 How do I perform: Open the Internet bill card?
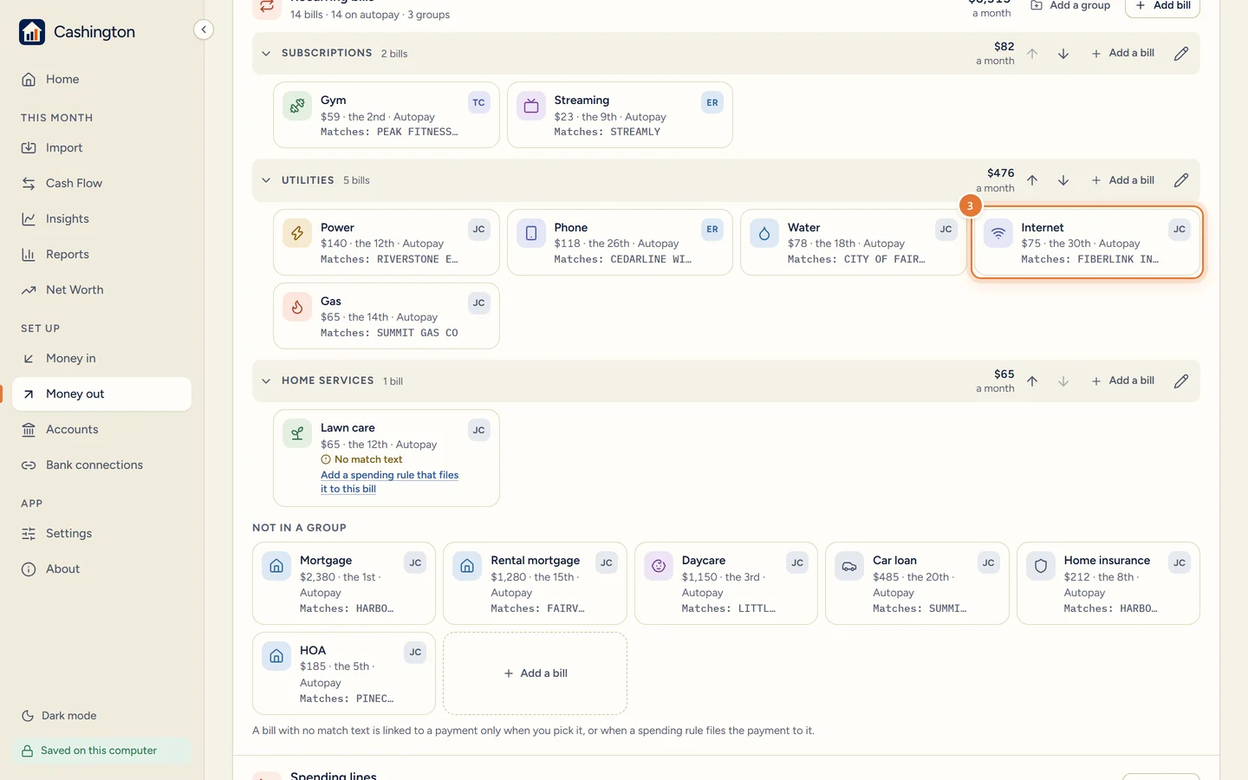pyautogui.click(x=1087, y=243)
